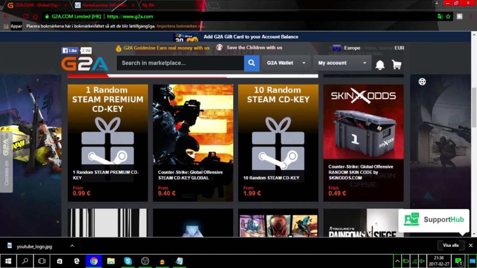Open the shopping cart
The height and width of the screenshot is (268, 477).
click(x=397, y=65)
